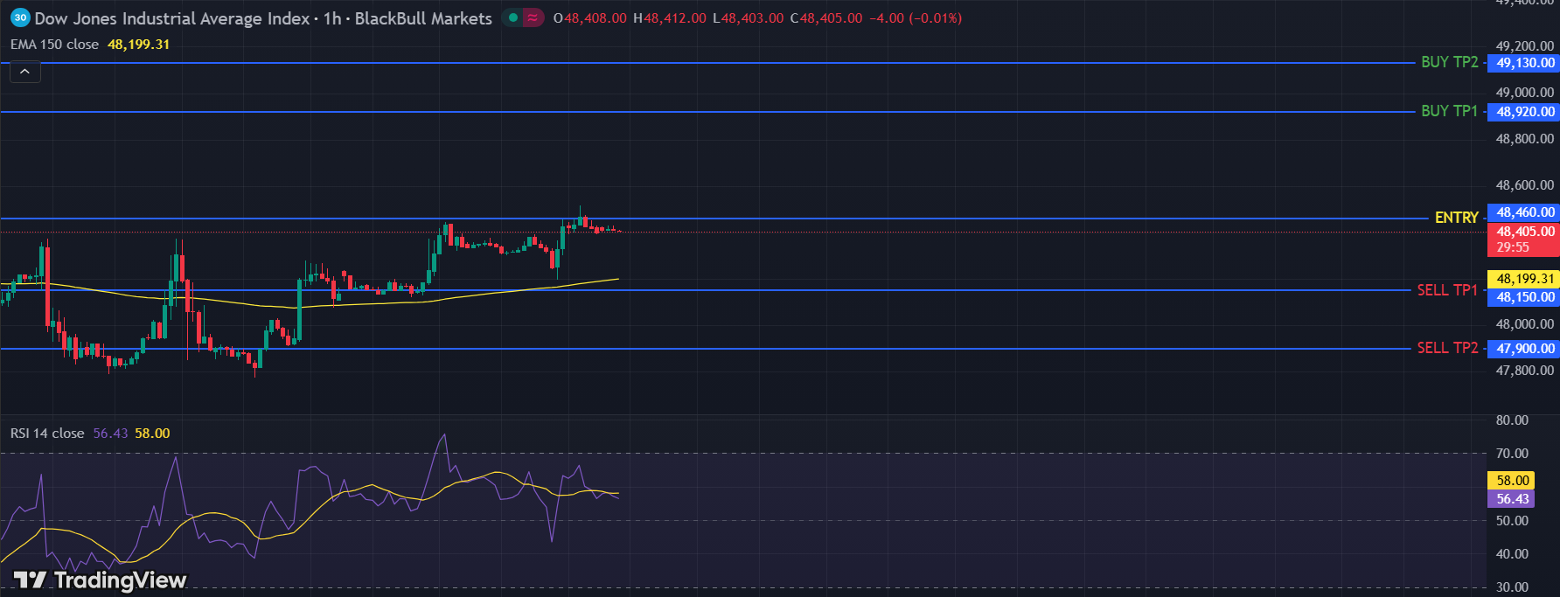Click the BUY TP2 line label
Image resolution: width=1560 pixels, height=597 pixels.
1449,62
